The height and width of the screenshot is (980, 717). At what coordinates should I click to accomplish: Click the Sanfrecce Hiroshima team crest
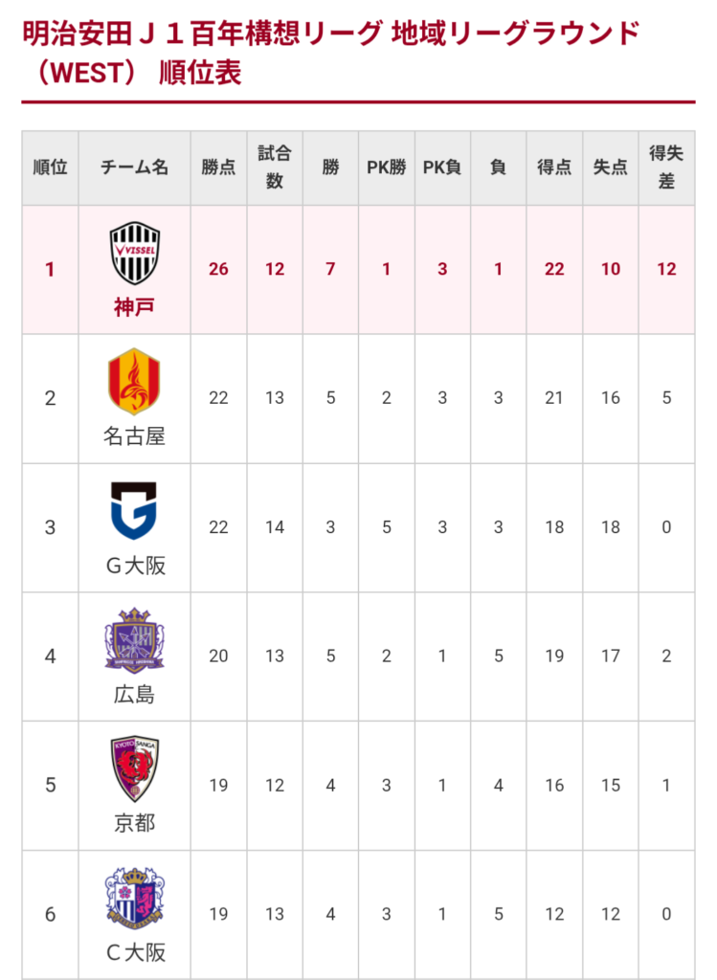[x=134, y=639]
